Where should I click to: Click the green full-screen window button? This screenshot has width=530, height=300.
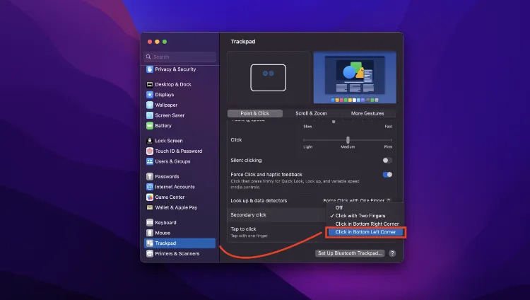(x=165, y=42)
